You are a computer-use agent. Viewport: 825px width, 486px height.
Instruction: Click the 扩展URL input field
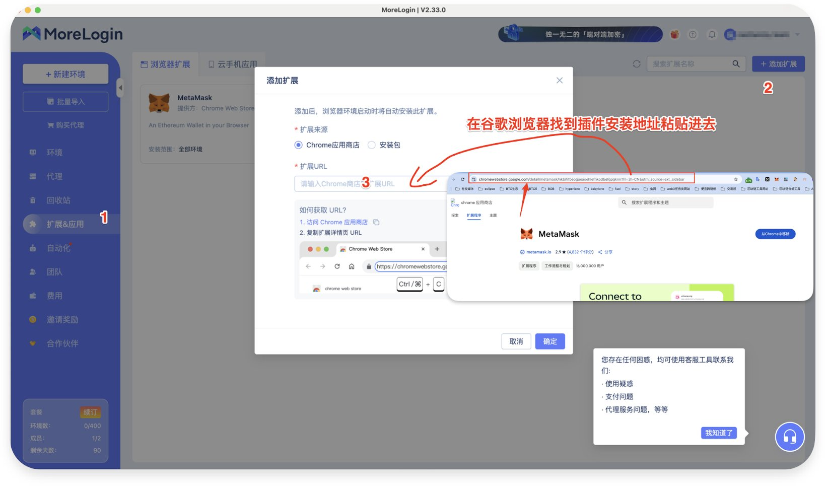(x=372, y=184)
